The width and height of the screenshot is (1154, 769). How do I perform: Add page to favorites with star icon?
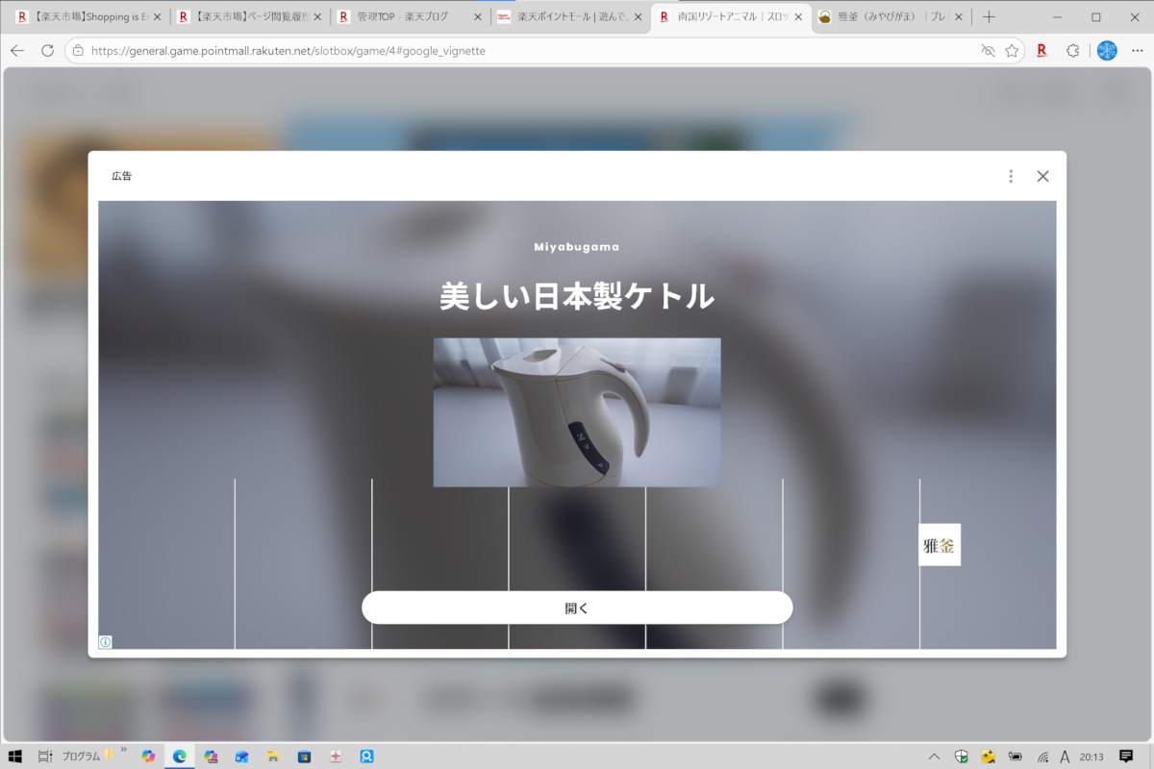point(1012,50)
